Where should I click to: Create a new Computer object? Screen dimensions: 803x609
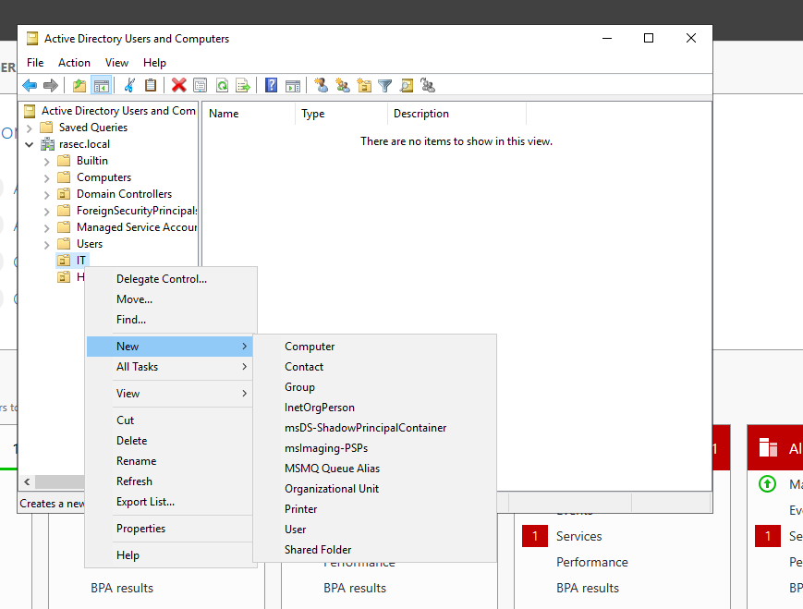pos(375,347)
